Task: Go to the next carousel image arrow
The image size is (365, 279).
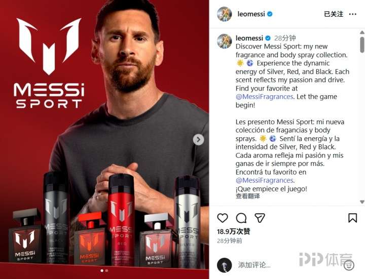Action: click(198, 140)
